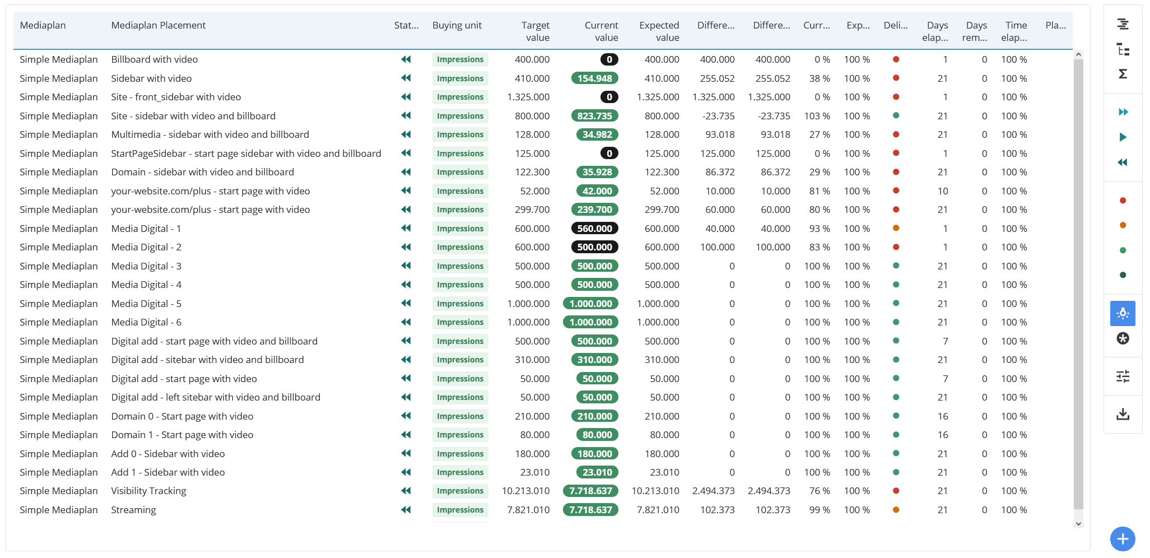Viewport: 1150px width, 558px height.
Task: Click difference value -23.735 first column
Action: click(718, 116)
